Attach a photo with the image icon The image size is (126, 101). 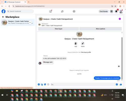coord(42,84)
